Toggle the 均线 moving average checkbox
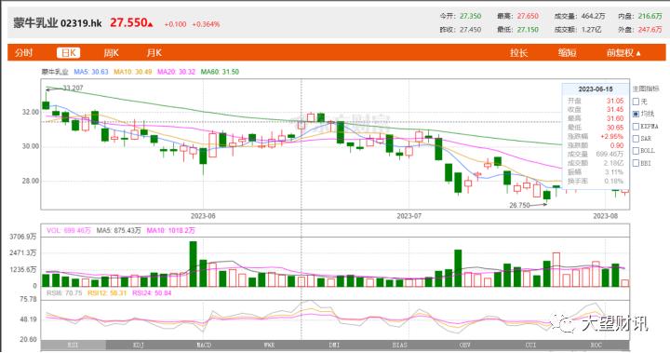670x353 pixels. pyautogui.click(x=636, y=114)
